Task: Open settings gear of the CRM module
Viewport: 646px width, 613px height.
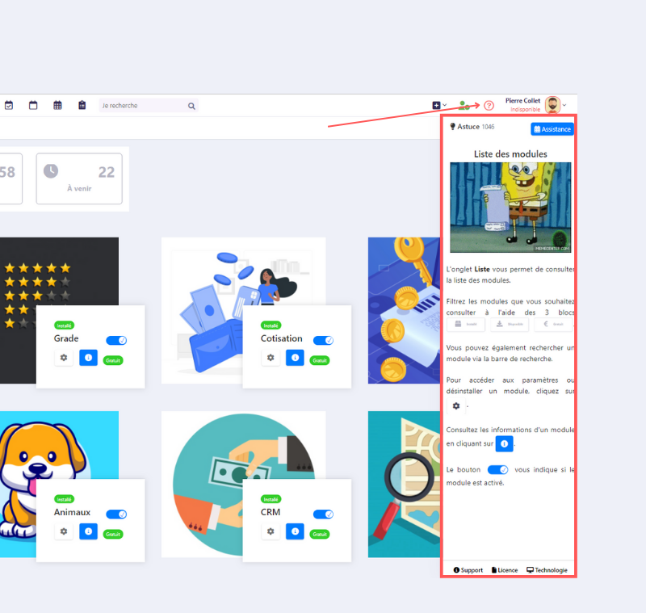Action: click(271, 531)
